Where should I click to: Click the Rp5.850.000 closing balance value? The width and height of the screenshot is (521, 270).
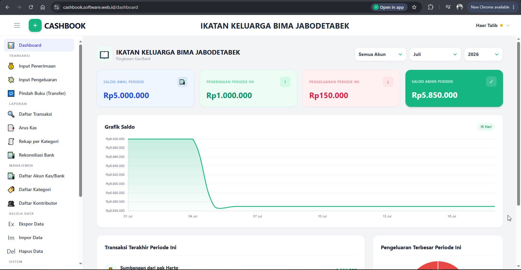click(435, 95)
